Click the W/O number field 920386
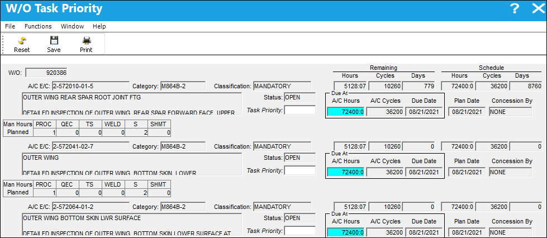547x238 pixels. [x=46, y=73]
